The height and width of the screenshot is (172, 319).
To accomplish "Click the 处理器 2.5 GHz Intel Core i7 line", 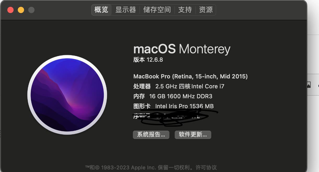I will tap(179, 86).
